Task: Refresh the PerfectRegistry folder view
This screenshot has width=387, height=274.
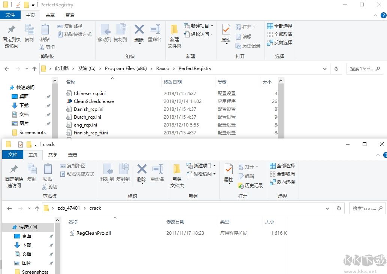Action: coord(336,69)
